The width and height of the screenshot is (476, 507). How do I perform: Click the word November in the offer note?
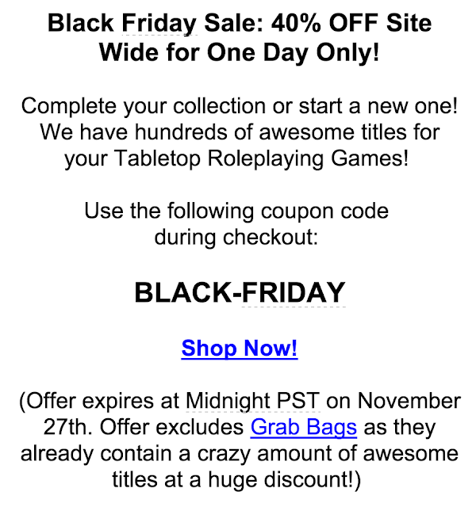409,401
